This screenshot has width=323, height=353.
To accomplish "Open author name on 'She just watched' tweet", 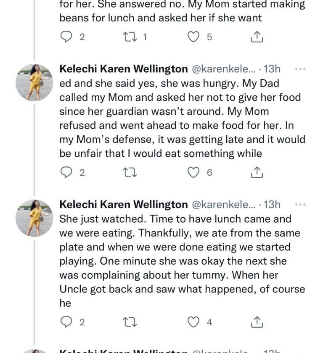I will [x=124, y=205].
